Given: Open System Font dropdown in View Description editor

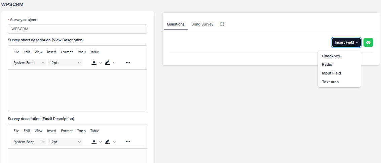Looking at the screenshot, I should coord(29,63).
